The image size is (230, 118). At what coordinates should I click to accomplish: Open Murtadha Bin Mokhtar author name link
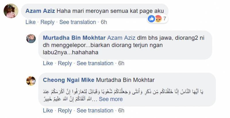[x=74, y=38]
